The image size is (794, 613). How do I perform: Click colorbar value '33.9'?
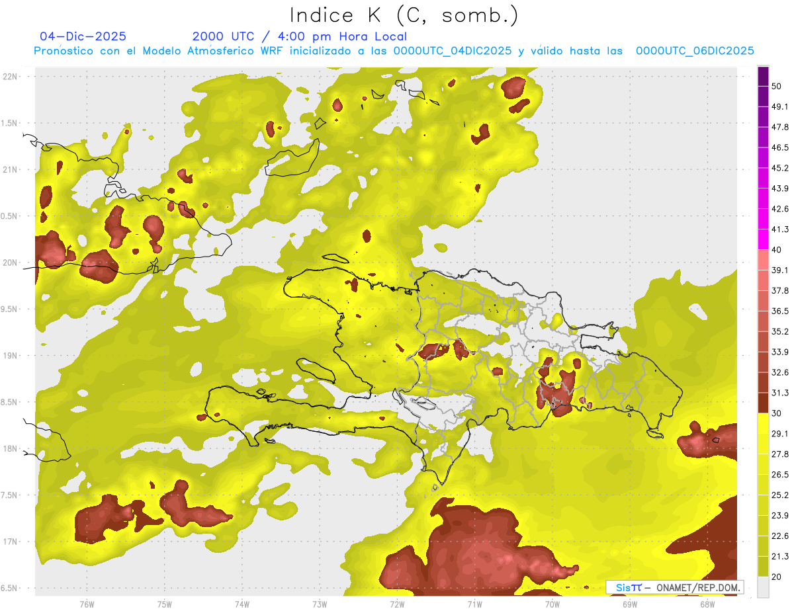click(780, 352)
